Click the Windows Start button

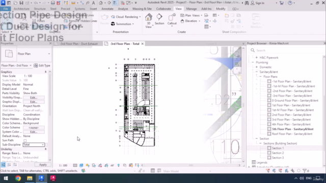(6, 178)
